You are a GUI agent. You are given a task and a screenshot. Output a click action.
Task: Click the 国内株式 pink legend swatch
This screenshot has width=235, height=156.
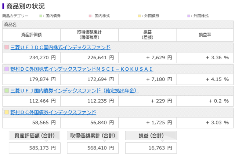(90, 16)
